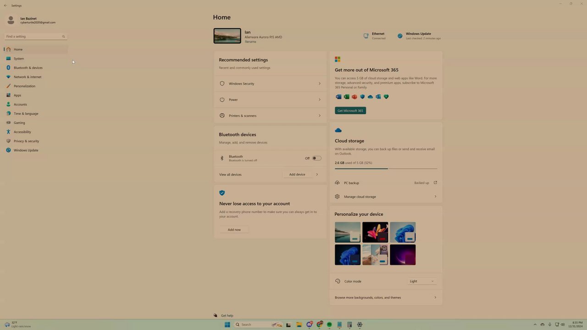Click the Rename link under device name
The image size is (587, 330).
tap(250, 42)
